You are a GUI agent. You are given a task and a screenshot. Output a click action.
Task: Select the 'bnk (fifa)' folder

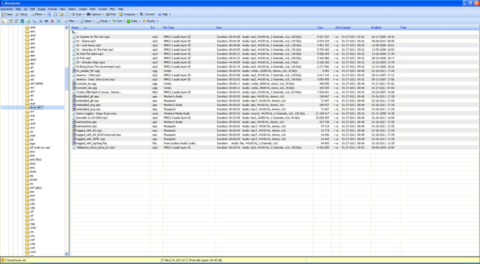point(36,160)
